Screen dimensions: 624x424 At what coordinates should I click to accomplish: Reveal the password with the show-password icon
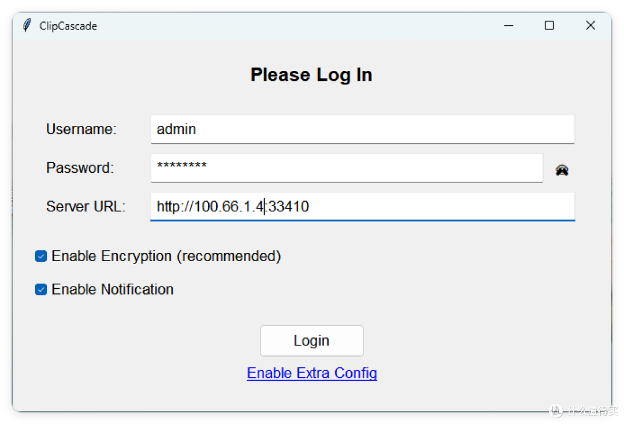pyautogui.click(x=562, y=170)
